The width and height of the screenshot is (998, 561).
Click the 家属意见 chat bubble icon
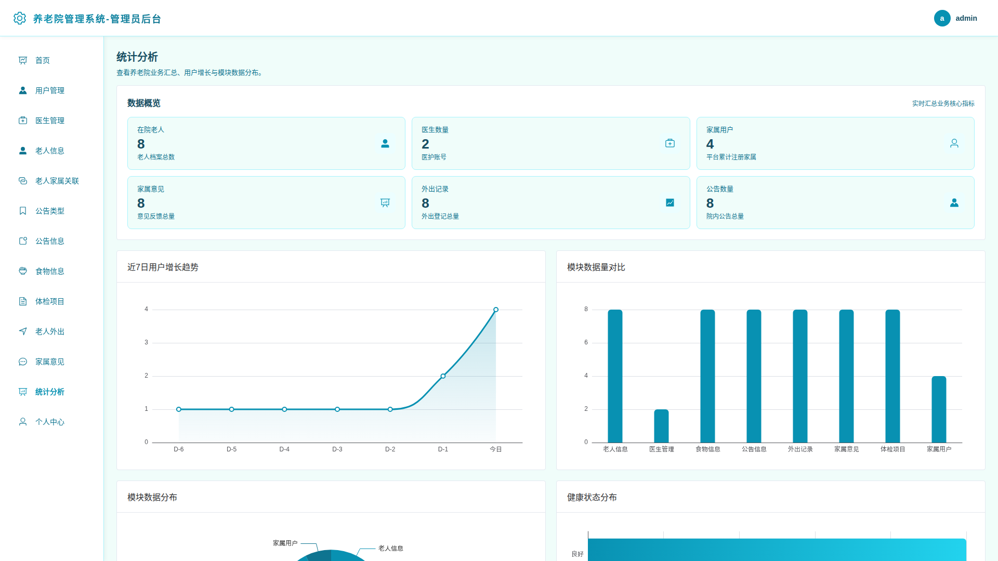(23, 362)
